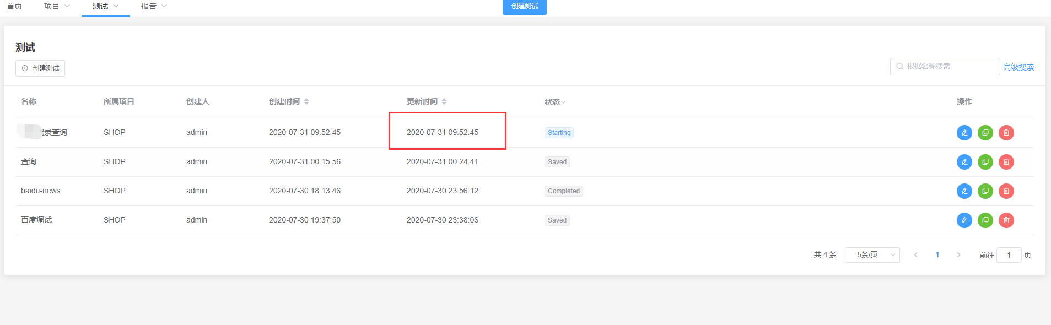Go to next page arrow
The image size is (1051, 325).
point(958,255)
